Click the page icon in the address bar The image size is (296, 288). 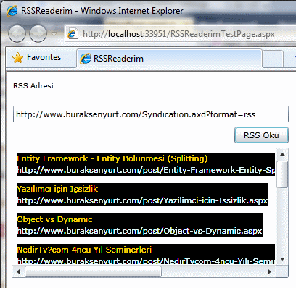72,34
